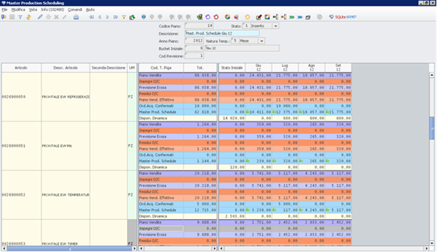437x252 pixels.
Task: Open the Stato dropdown showing Inserito
Action: coord(275,26)
